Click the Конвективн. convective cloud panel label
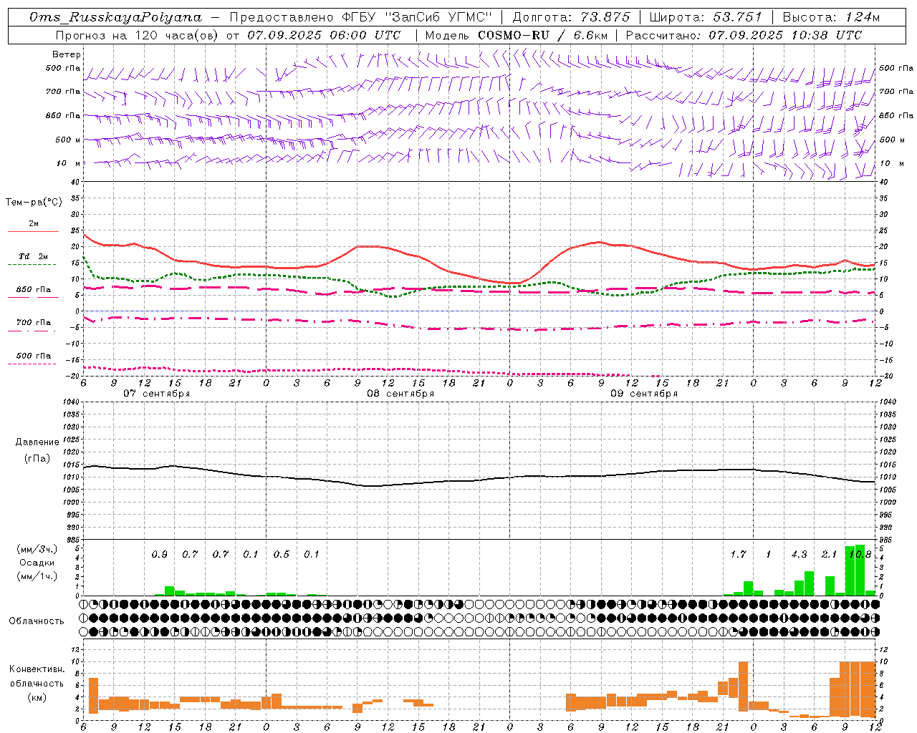The width and height of the screenshot is (917, 733). [37, 669]
